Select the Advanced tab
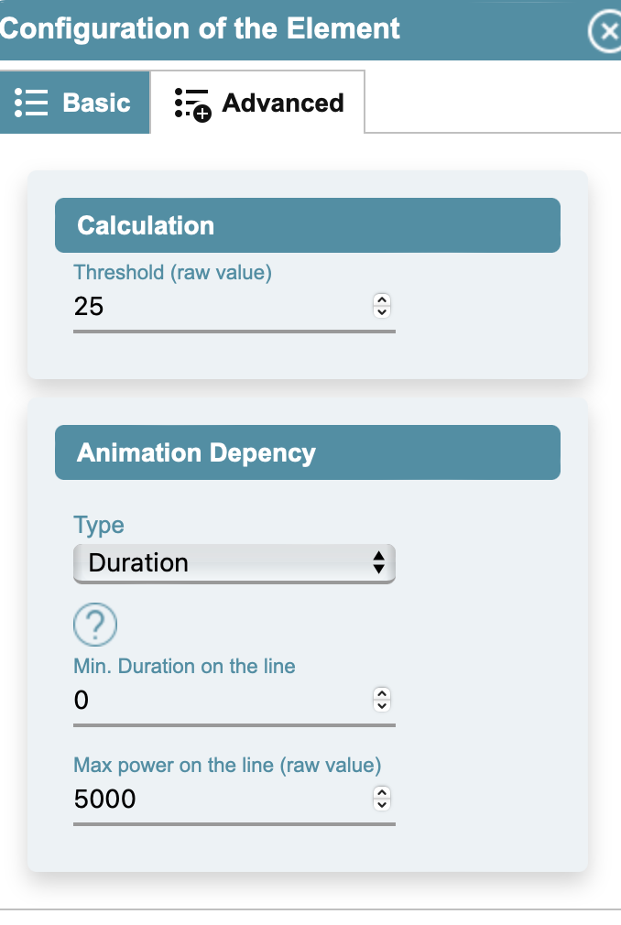Viewport: 621px width, 925px height. [257, 103]
